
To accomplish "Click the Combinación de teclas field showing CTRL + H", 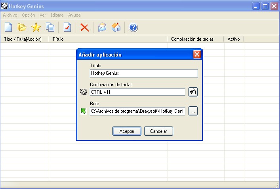I will click(137, 92).
